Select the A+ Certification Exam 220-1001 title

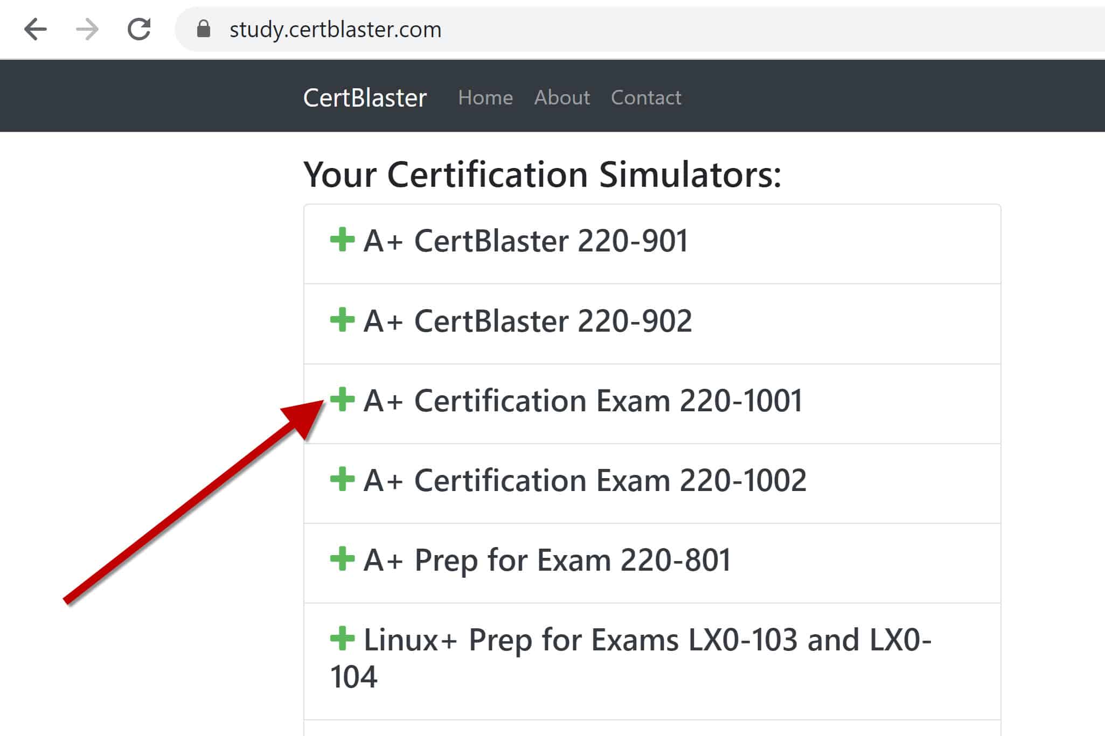coord(583,401)
